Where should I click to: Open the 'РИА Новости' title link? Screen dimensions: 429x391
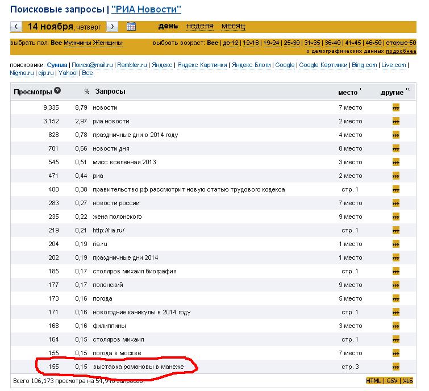click(147, 9)
